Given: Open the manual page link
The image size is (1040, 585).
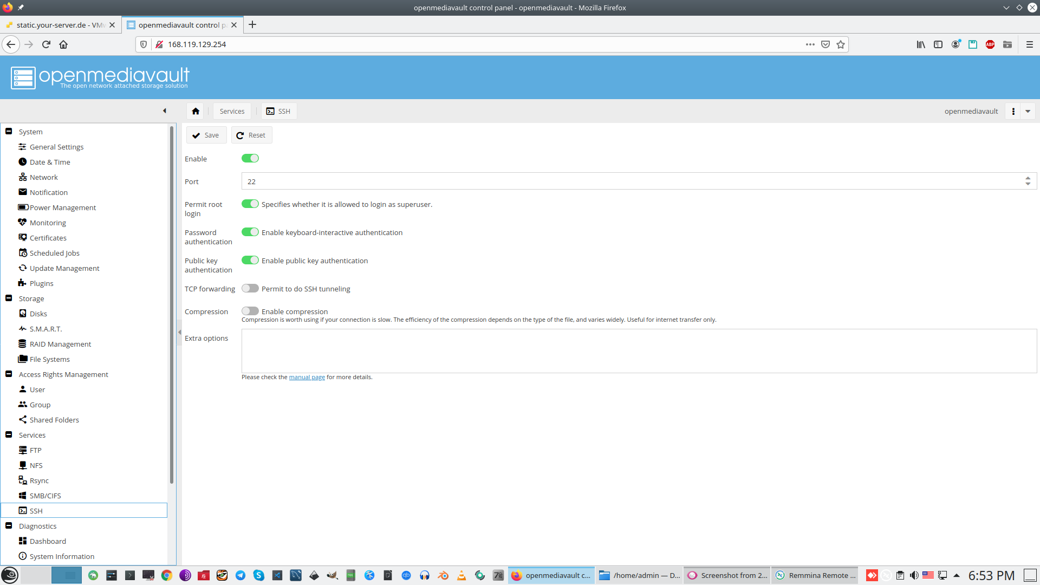Looking at the screenshot, I should coord(307,378).
